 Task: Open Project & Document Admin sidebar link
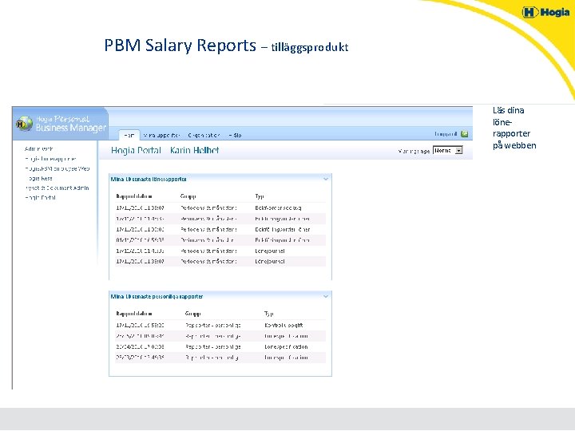pos(57,188)
